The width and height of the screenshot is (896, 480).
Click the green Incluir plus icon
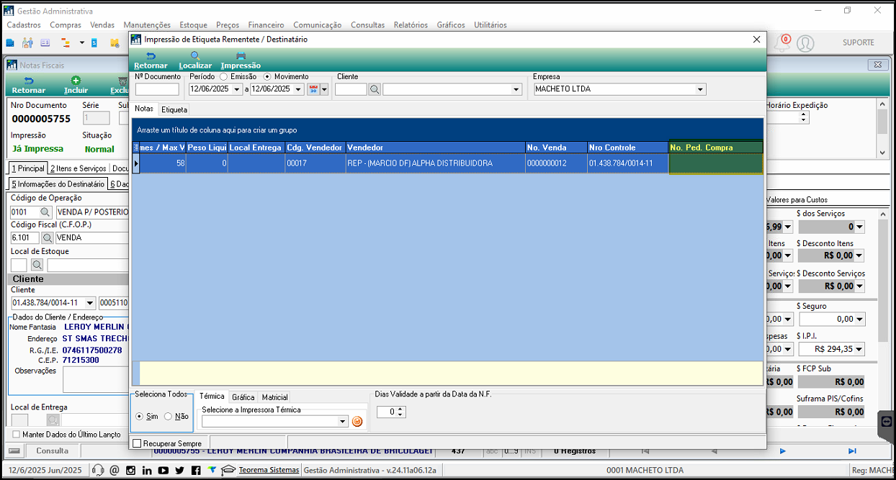click(x=76, y=81)
